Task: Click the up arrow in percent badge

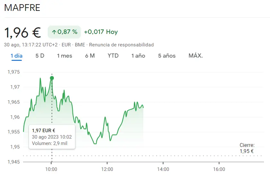Action: pyautogui.click(x=54, y=32)
